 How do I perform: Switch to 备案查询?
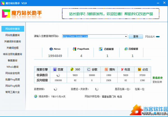[13, 60]
